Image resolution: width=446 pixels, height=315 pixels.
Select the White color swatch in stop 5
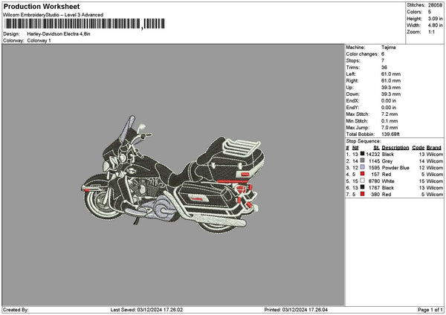click(x=363, y=181)
